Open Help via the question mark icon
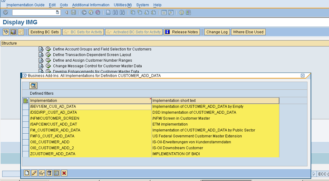Viewport: 329px width, 181px height. [181, 13]
